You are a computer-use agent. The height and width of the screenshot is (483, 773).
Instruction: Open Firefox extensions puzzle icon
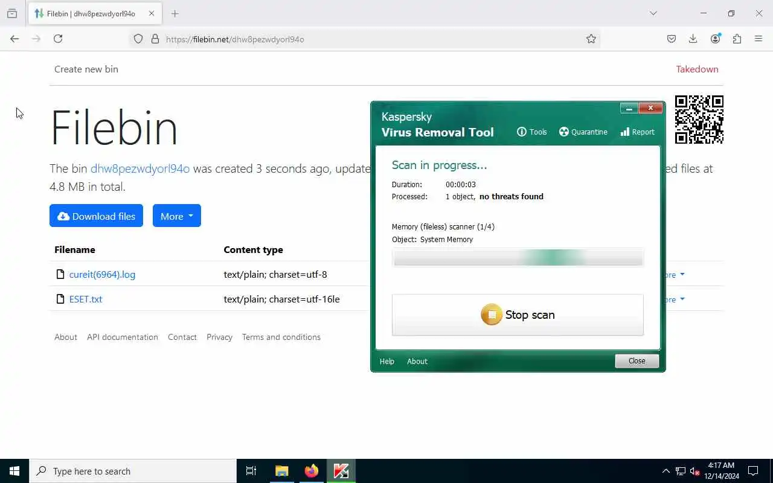[x=737, y=39]
